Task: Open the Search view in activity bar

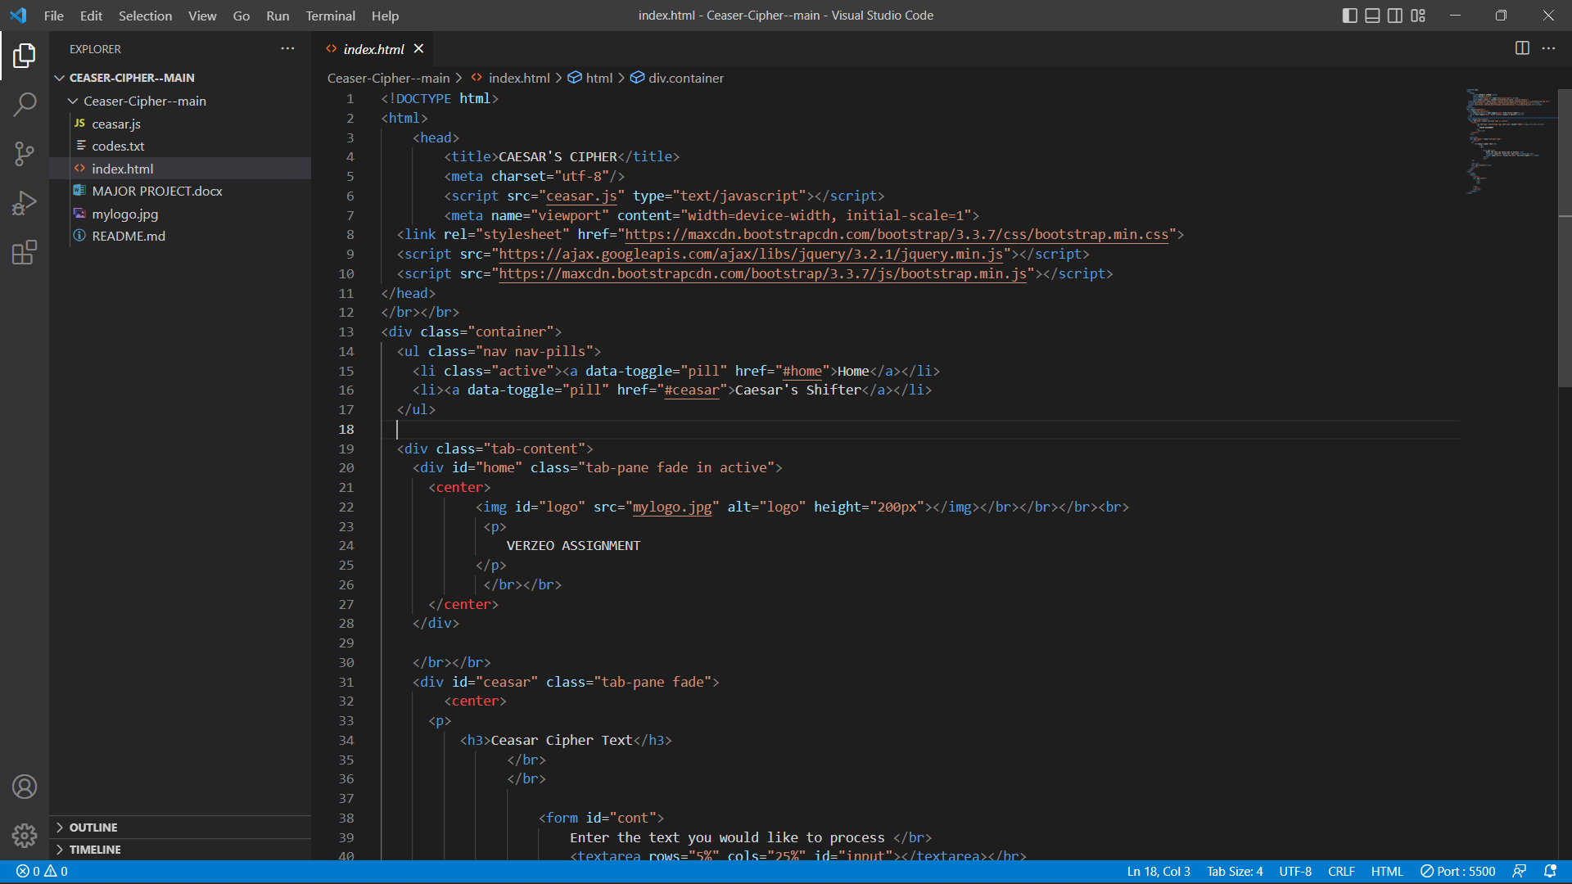Action: (x=25, y=104)
